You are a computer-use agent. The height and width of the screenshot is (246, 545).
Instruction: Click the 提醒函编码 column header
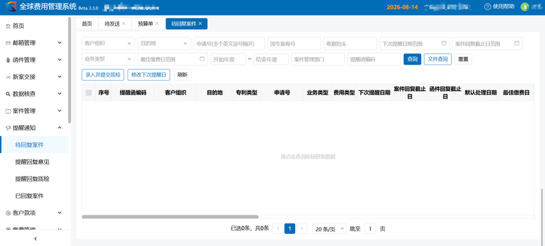(133, 93)
